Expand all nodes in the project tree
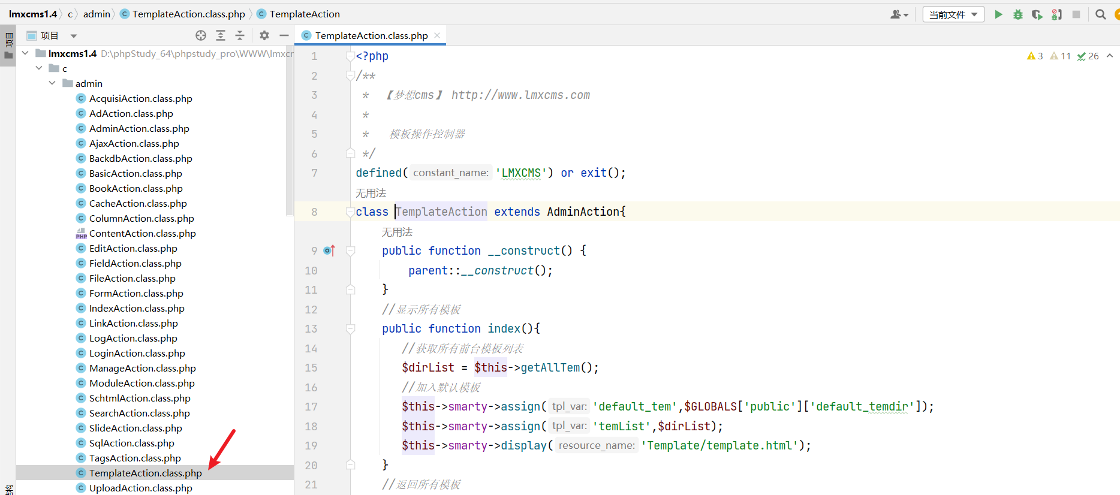The height and width of the screenshot is (495, 1120). [221, 35]
